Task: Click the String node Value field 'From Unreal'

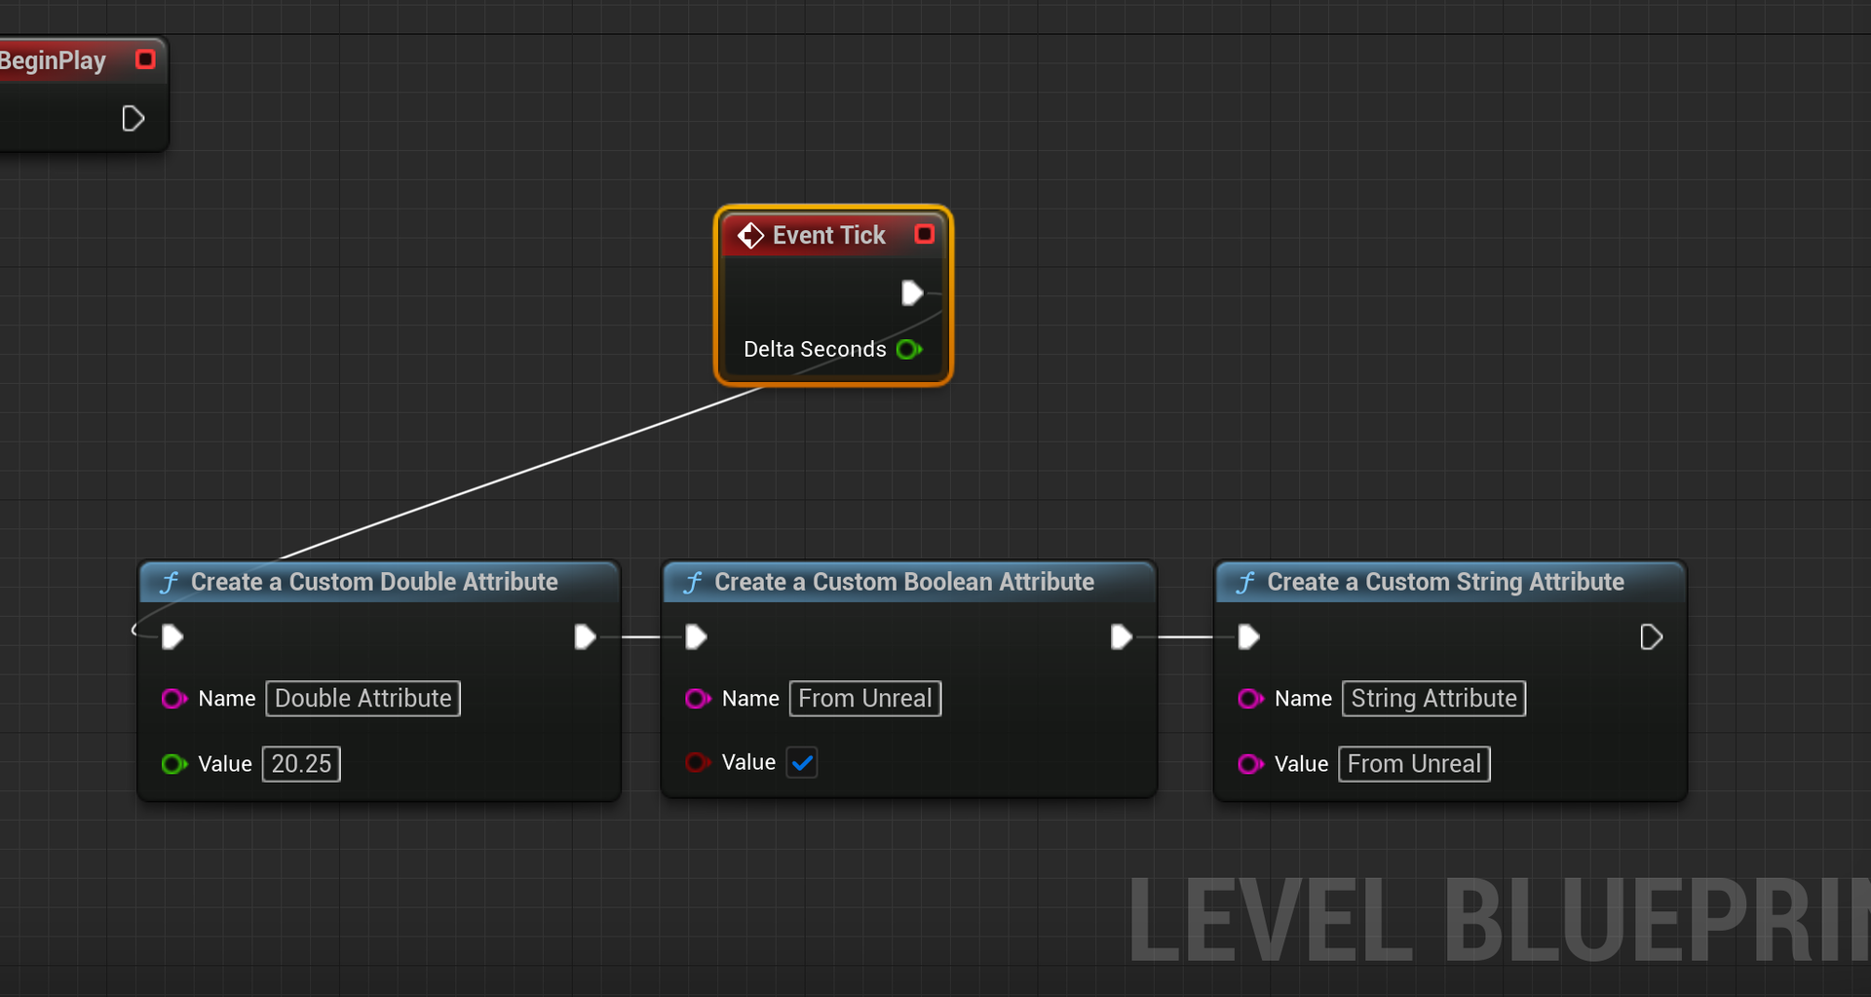Action: [x=1414, y=764]
